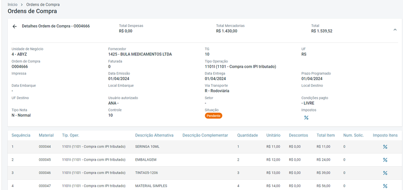Click material code 000044 in the table
This screenshot has width=403, height=190.
pyautogui.click(x=45, y=146)
